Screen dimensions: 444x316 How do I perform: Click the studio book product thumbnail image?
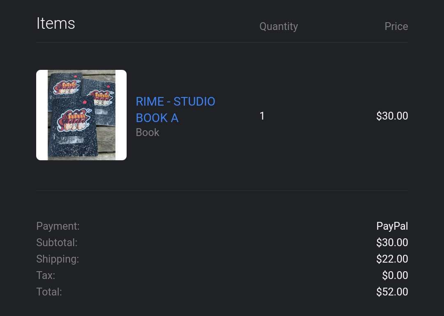pos(81,115)
